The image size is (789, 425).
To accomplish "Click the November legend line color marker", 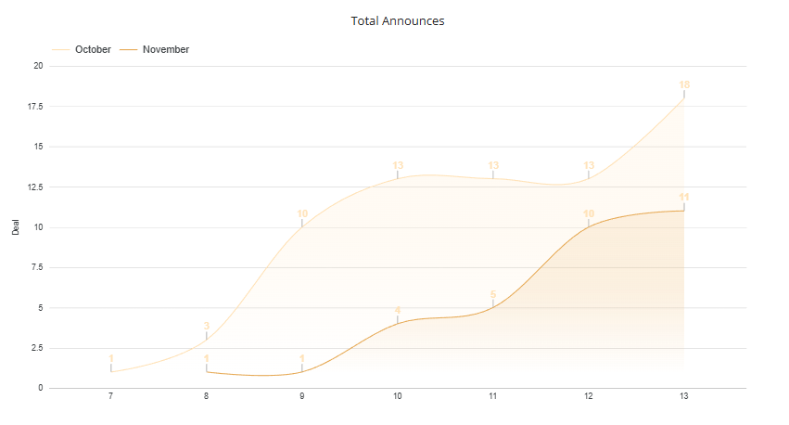I will coord(130,49).
